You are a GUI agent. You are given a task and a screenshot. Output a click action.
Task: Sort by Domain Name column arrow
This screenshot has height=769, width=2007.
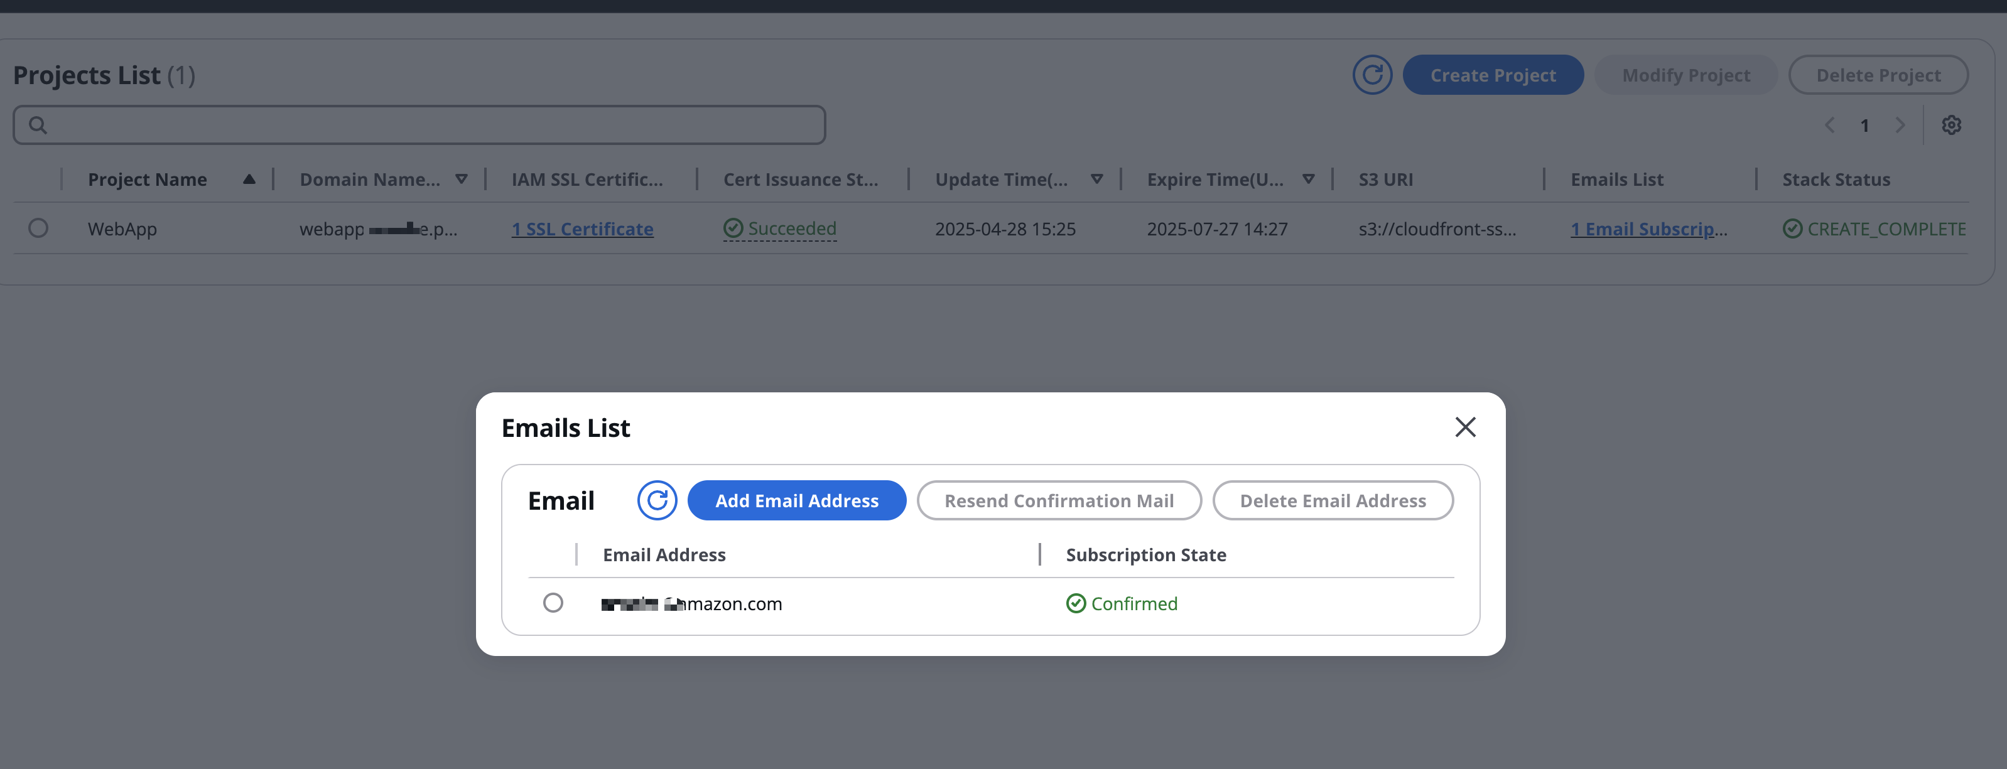(461, 179)
